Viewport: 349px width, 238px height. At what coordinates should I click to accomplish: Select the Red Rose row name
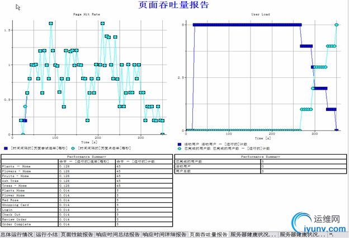(x=10, y=200)
